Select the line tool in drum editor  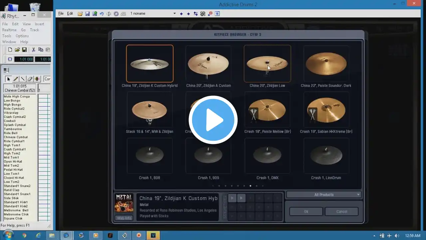pyautogui.click(x=23, y=79)
